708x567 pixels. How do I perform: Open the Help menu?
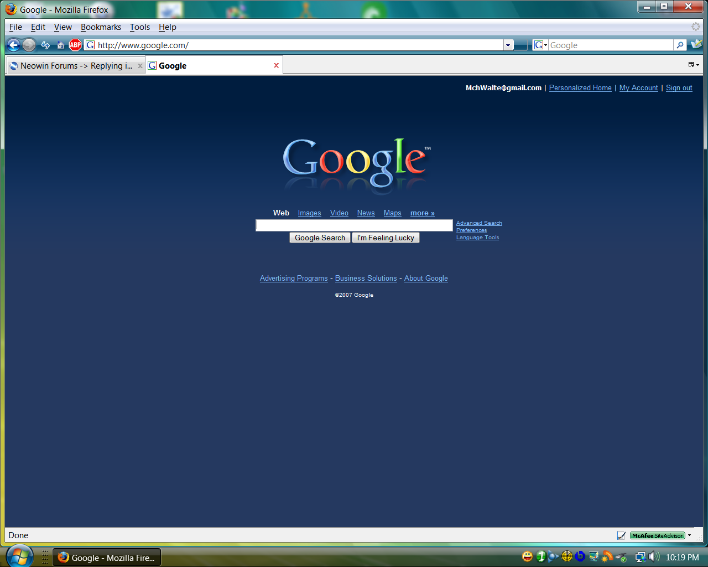(x=168, y=27)
